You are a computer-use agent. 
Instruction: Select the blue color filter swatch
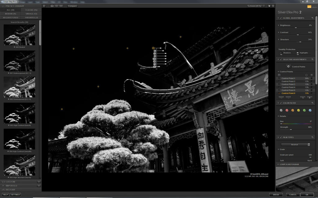pos(310,110)
